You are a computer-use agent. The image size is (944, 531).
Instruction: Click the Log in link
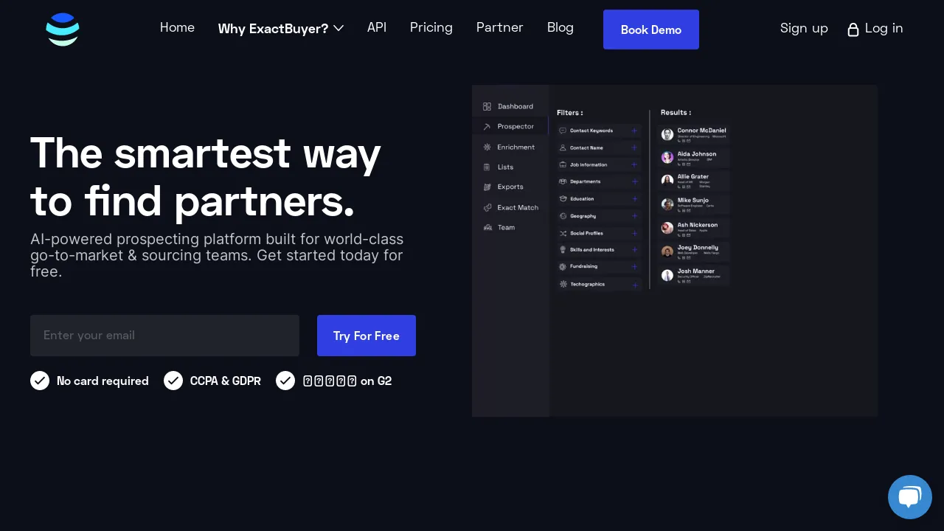875,28
